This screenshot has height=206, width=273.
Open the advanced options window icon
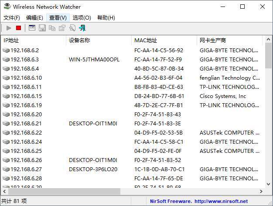click(x=32, y=28)
